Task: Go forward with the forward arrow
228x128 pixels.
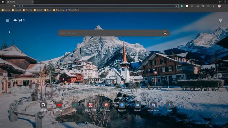Action: (9, 6)
